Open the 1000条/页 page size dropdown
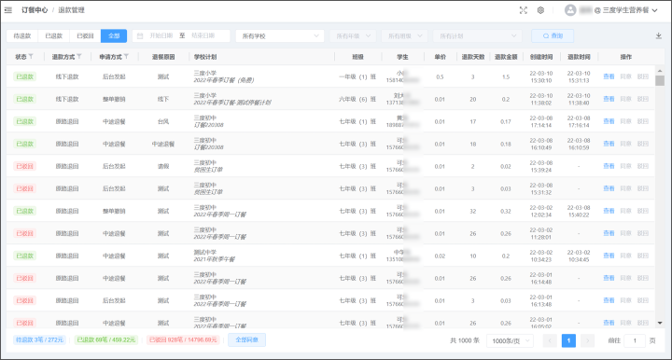Screen dimensions: 672x360 510,340
